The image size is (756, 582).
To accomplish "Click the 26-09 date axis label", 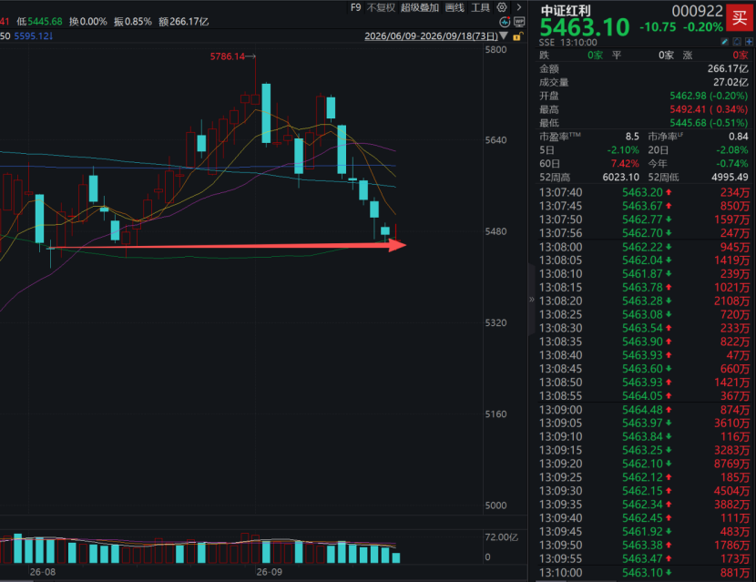I will click(269, 572).
